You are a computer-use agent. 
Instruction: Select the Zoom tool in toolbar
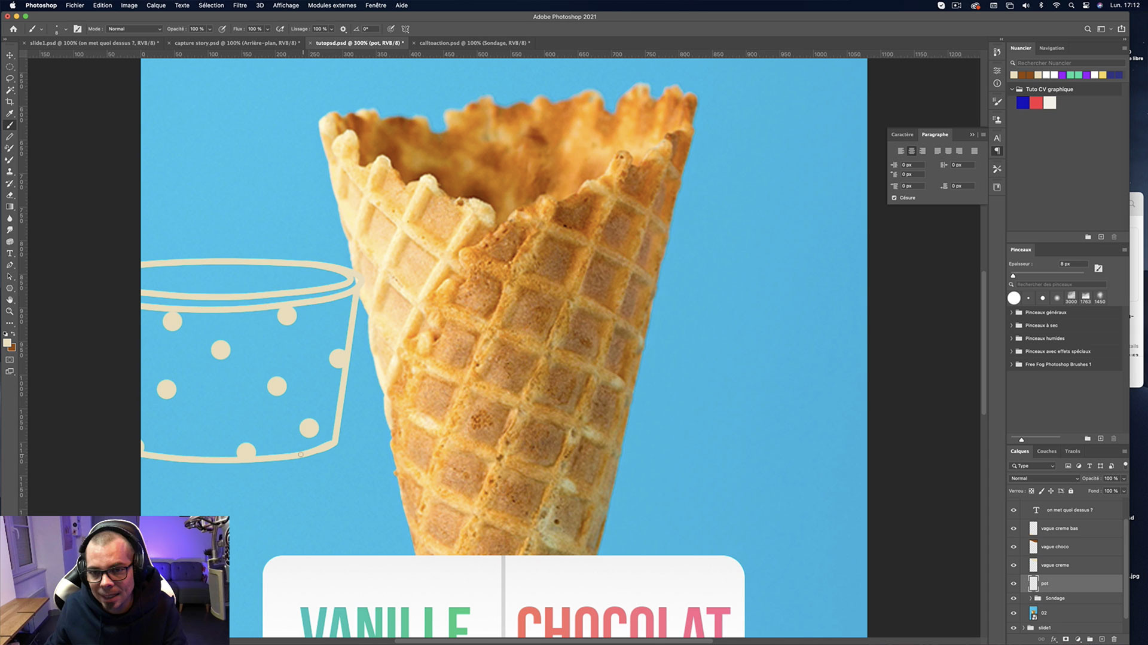10,311
